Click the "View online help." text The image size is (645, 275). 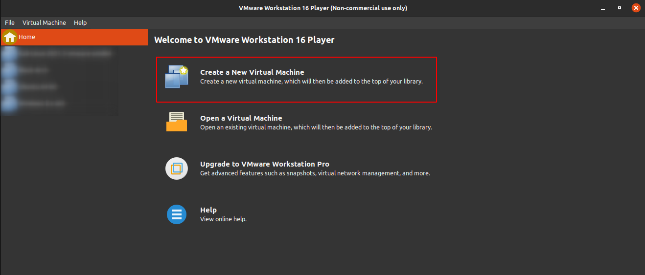pyautogui.click(x=223, y=219)
